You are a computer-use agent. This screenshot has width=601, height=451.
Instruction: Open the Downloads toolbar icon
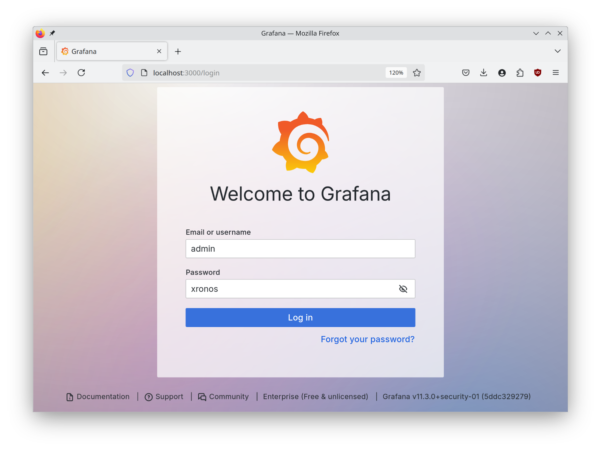click(484, 73)
